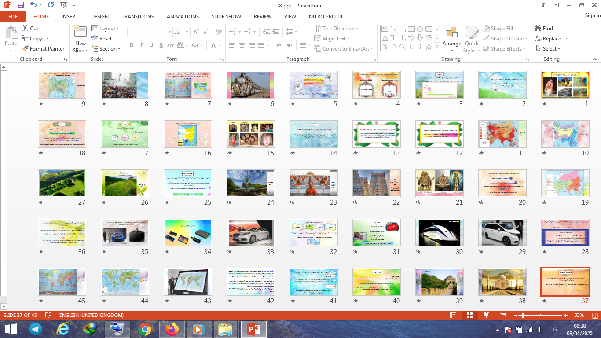Click the Replace button in Editing
This screenshot has height=338, width=601.
pyautogui.click(x=551, y=39)
